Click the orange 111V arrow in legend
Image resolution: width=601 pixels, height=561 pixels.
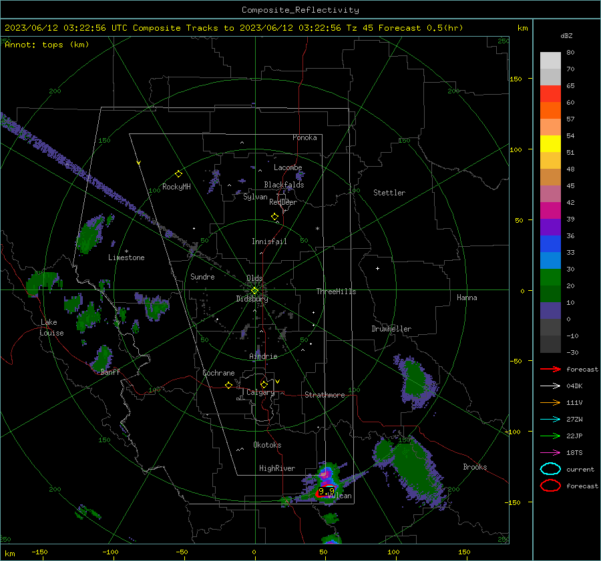tap(550, 402)
